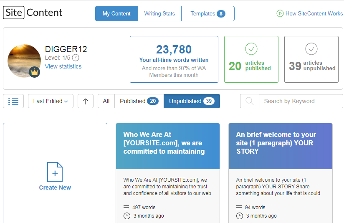Click the Who We Are At excerpt text
The width and height of the screenshot is (344, 223).
click(167, 187)
